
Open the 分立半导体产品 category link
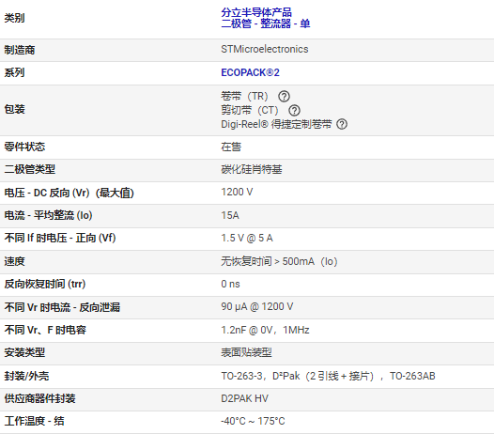[256, 12]
